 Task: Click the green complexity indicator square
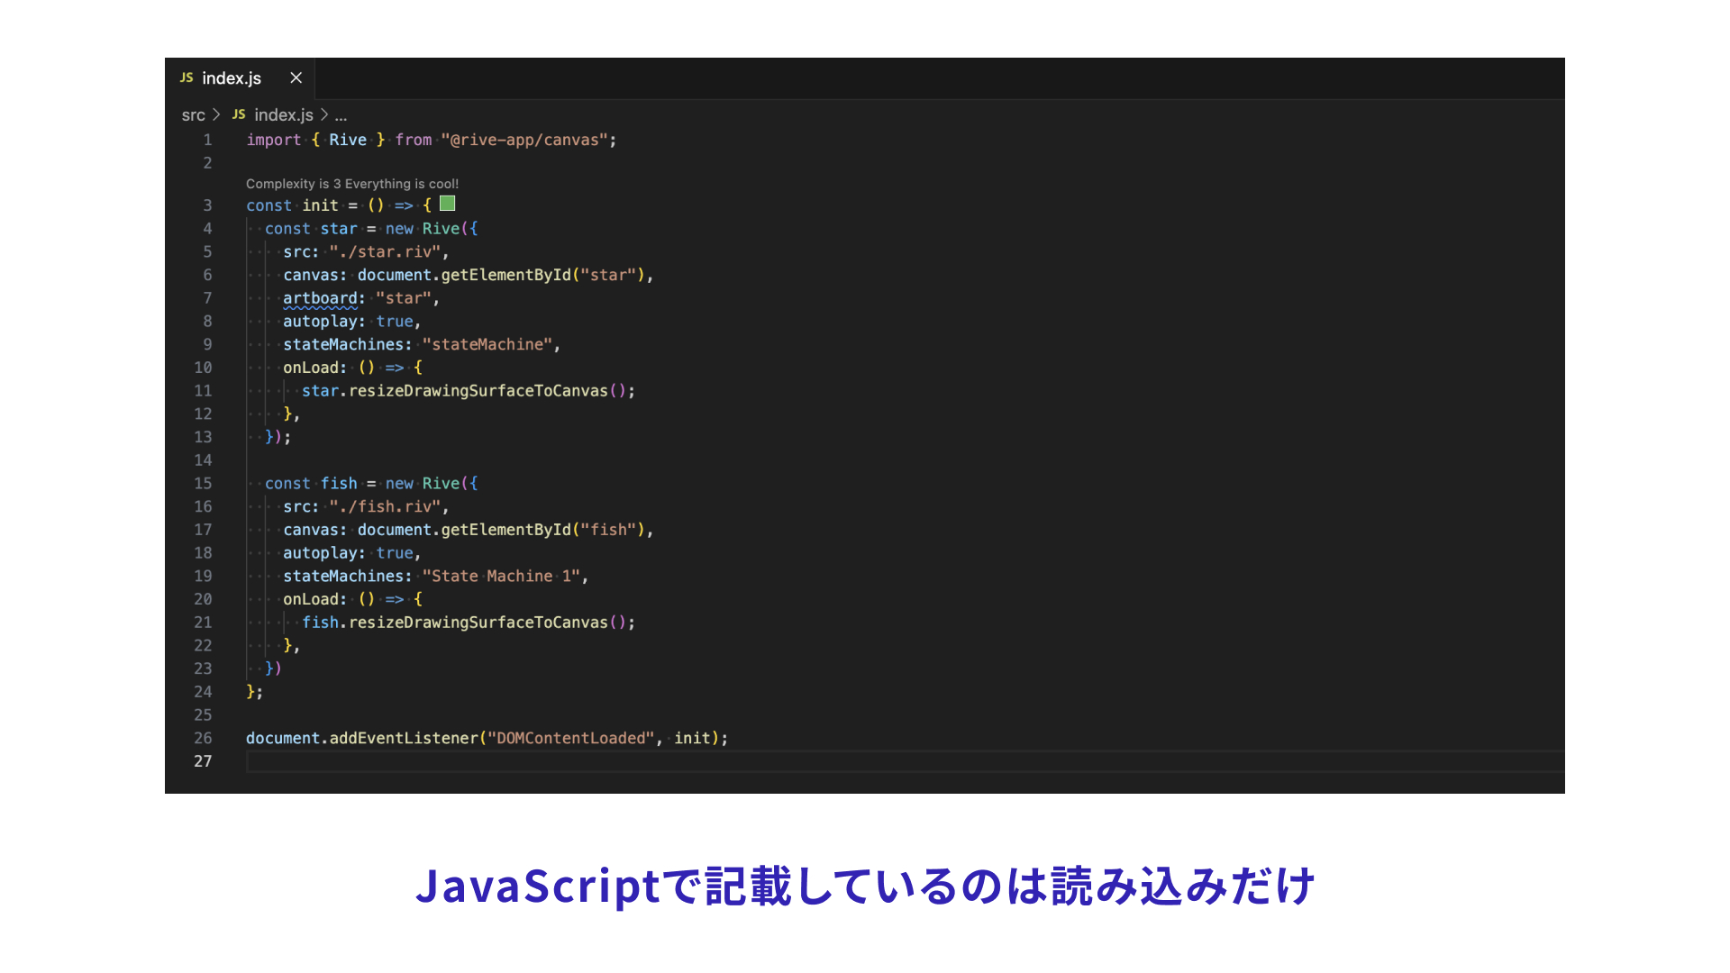pyautogui.click(x=447, y=204)
